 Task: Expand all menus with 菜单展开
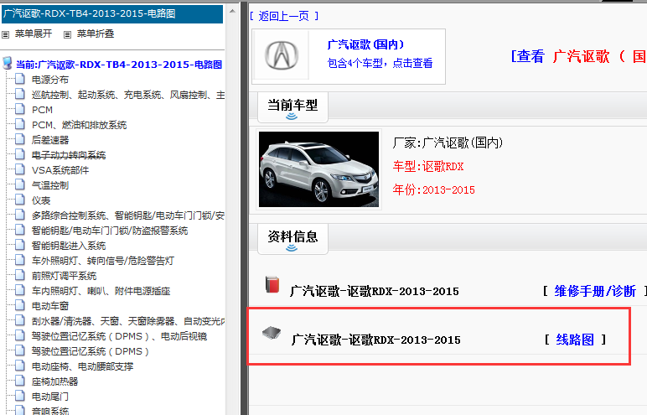tap(34, 34)
